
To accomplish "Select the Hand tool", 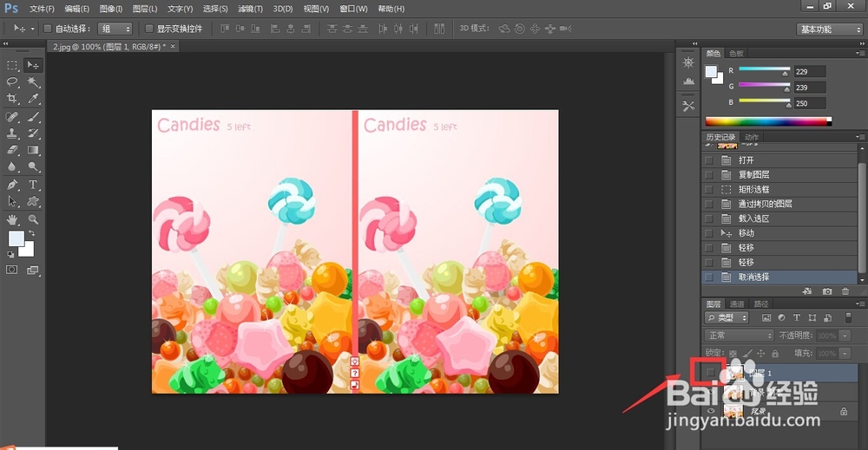I will tap(12, 219).
